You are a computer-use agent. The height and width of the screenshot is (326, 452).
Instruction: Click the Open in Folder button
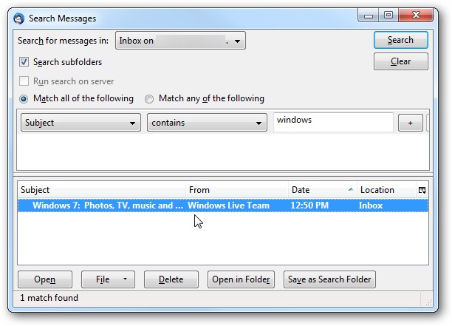(241, 279)
